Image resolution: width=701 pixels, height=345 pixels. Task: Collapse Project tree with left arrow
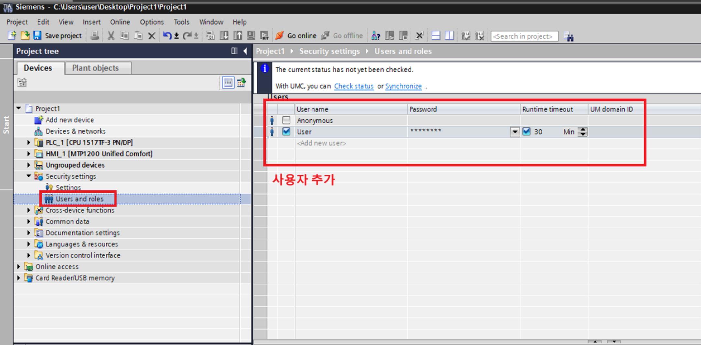tap(246, 51)
